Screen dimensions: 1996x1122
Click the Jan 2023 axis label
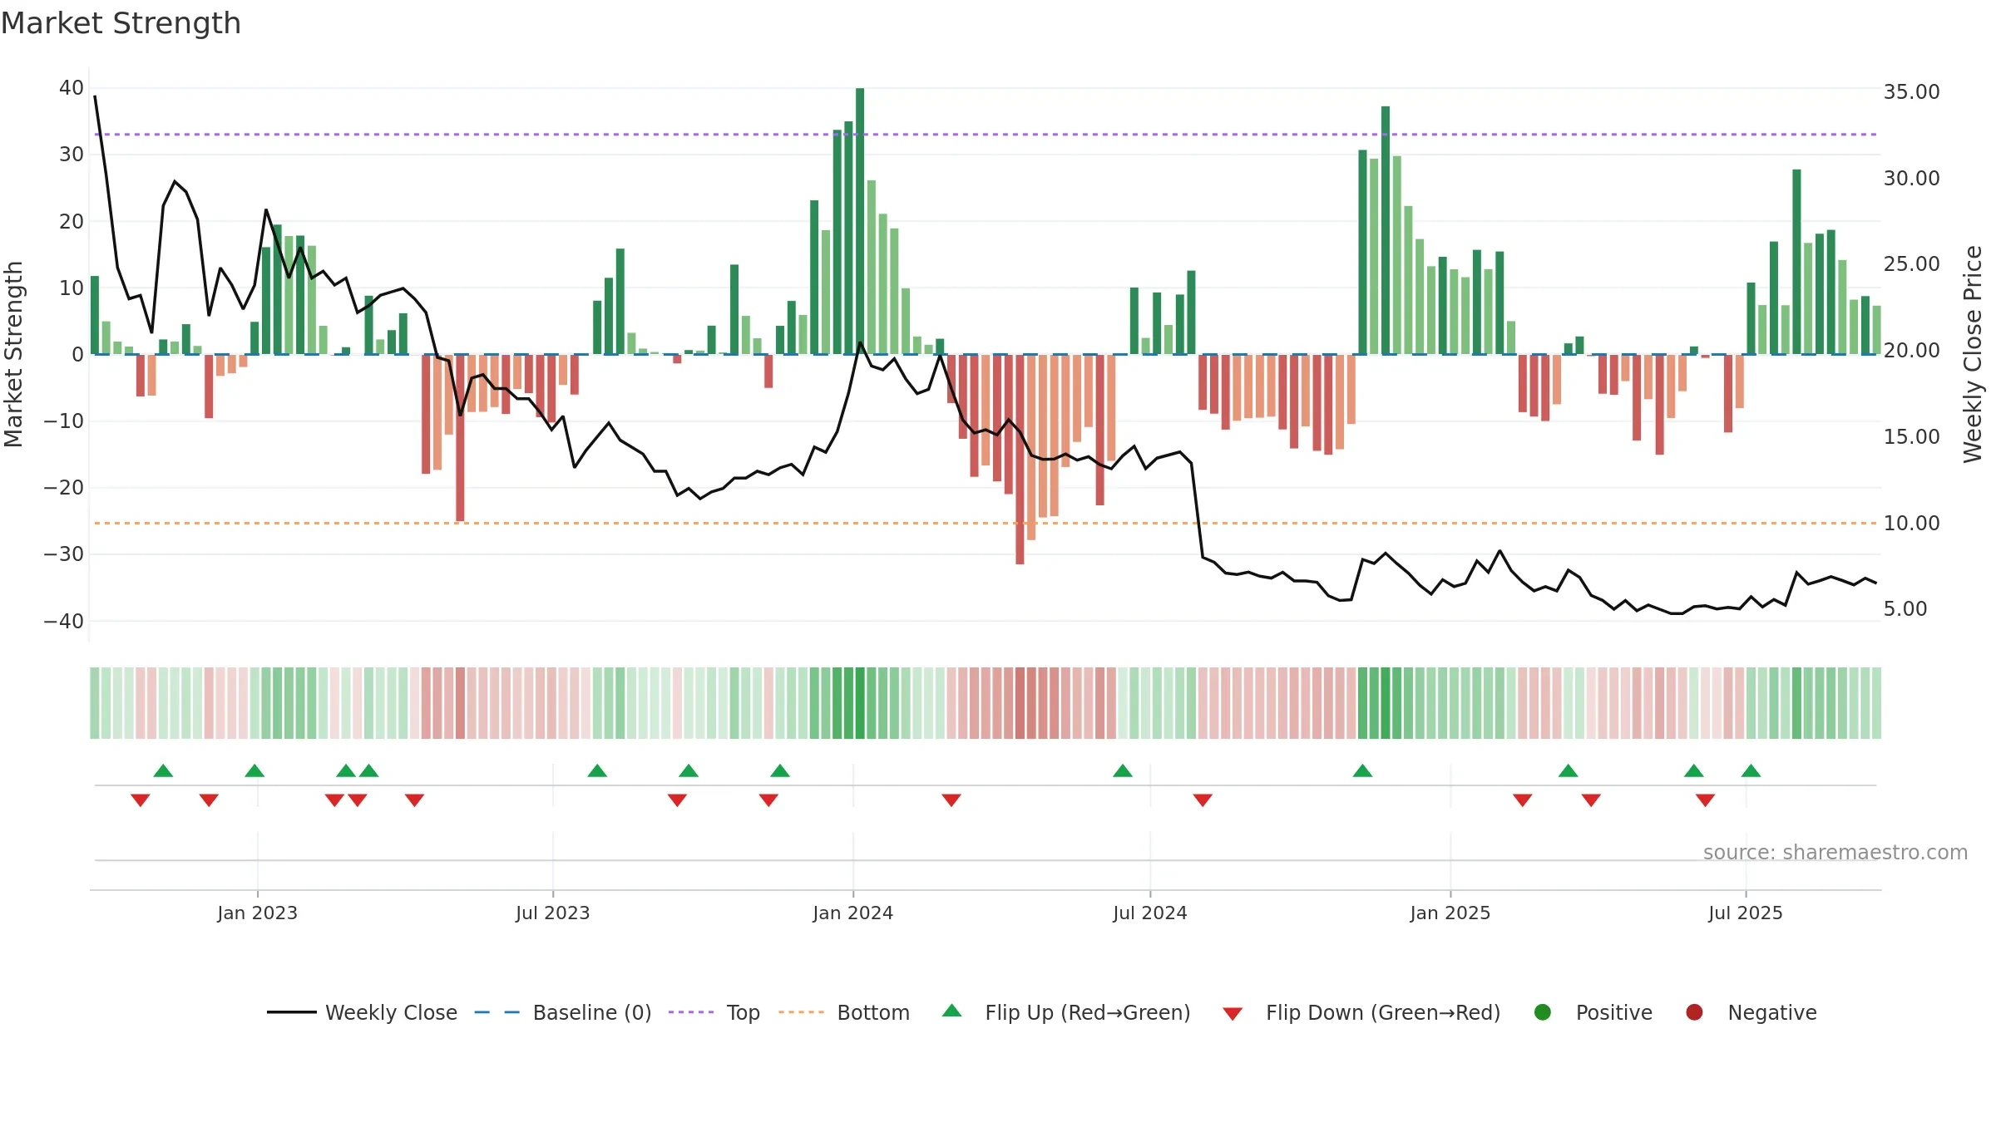pos(257,913)
